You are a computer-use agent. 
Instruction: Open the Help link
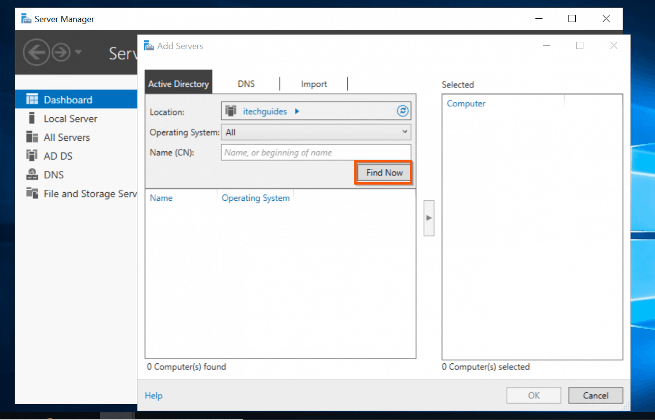coord(153,395)
